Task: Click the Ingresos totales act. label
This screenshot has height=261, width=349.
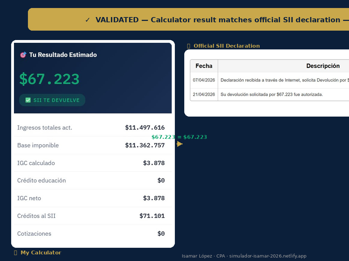Action: click(x=45, y=128)
